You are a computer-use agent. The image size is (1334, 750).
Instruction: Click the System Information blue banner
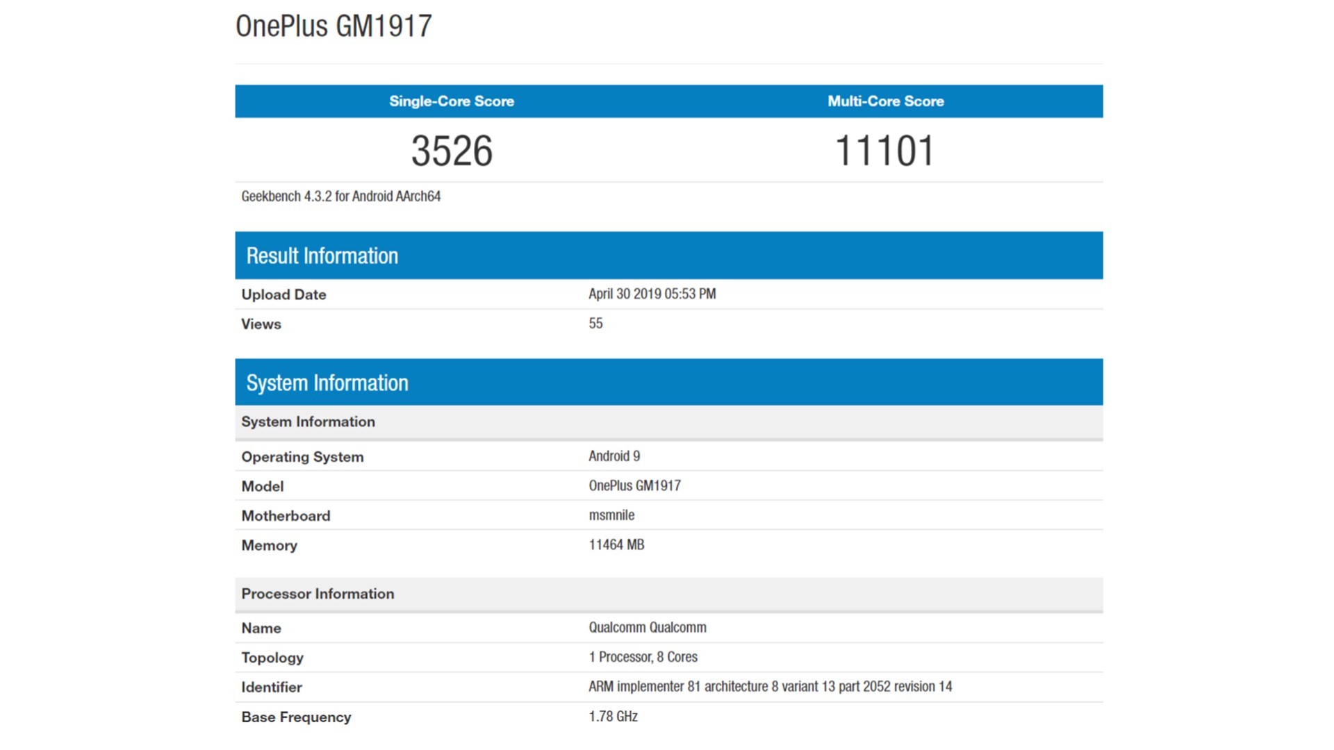tap(327, 381)
